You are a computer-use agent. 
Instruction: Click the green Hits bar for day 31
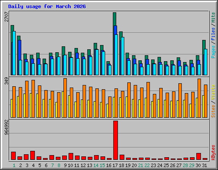(x=204, y=45)
